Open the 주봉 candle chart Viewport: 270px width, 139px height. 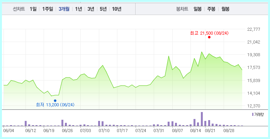[x=211, y=9]
